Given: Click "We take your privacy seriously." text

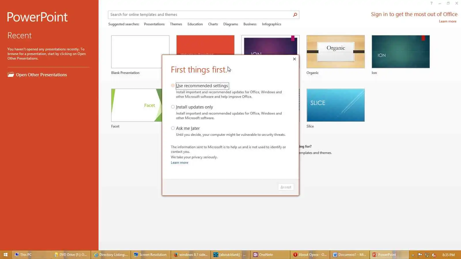Looking at the screenshot, I should [x=194, y=157].
